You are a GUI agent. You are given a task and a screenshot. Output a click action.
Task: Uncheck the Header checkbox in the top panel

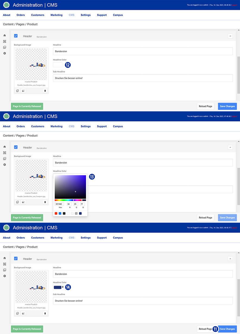tap(16, 36)
